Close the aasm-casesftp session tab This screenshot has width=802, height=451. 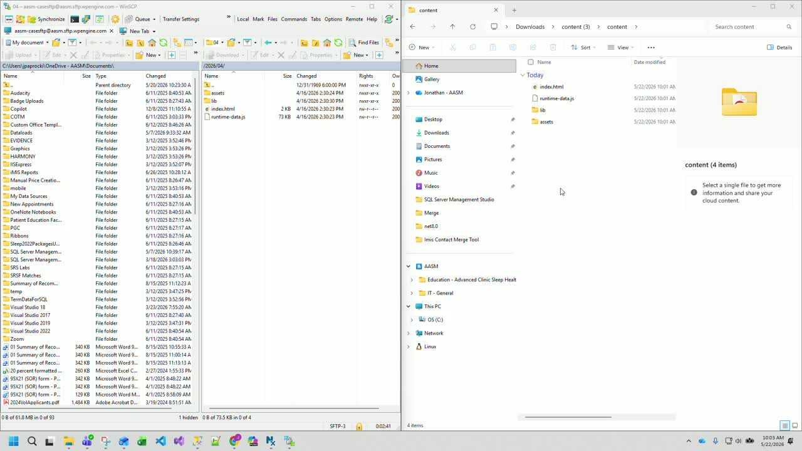[x=112, y=31]
